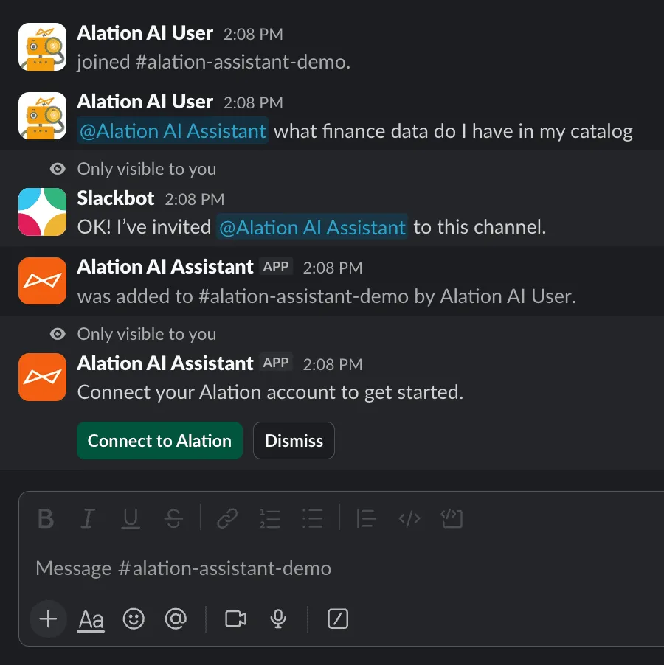Viewport: 664px width, 665px height.
Task: Record a video clip
Action: pyautogui.click(x=235, y=619)
